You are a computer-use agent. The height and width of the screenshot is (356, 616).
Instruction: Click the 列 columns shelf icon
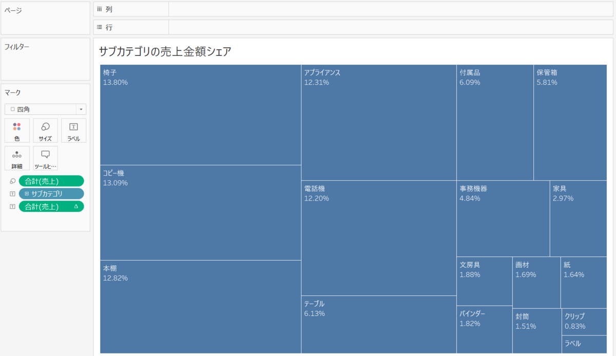(x=100, y=9)
